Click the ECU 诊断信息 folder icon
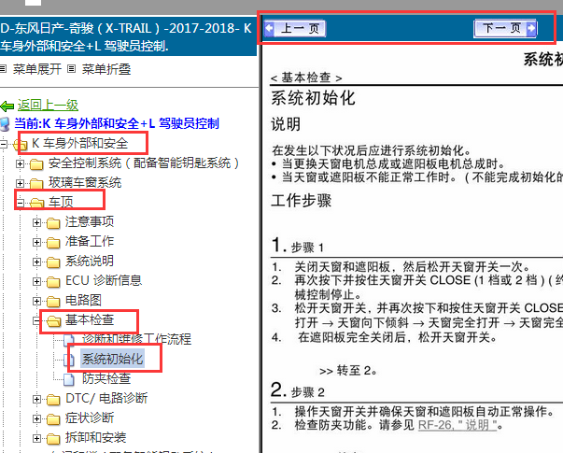This screenshot has height=453, width=563. pyautogui.click(x=53, y=282)
